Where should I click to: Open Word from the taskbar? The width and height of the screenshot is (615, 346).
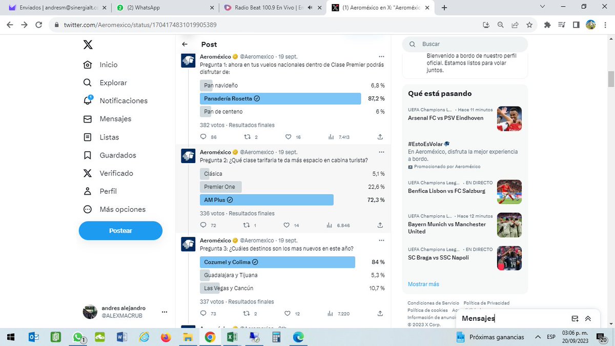pos(122,337)
